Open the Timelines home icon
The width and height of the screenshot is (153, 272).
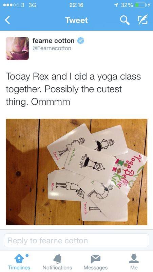click(x=19, y=259)
